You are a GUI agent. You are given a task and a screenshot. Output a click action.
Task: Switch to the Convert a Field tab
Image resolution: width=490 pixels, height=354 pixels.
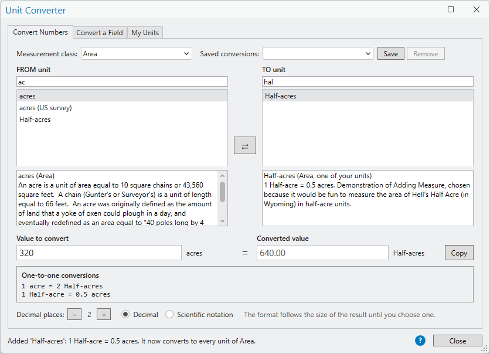(100, 32)
